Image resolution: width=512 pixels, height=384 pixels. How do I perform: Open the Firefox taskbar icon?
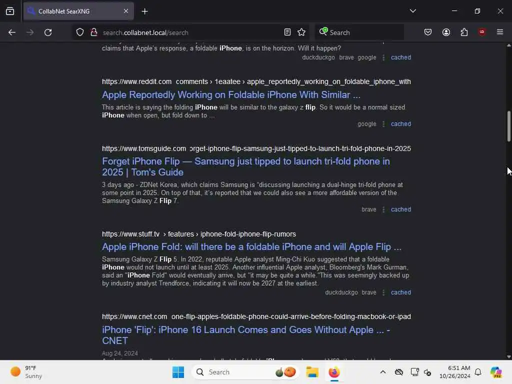click(x=334, y=372)
